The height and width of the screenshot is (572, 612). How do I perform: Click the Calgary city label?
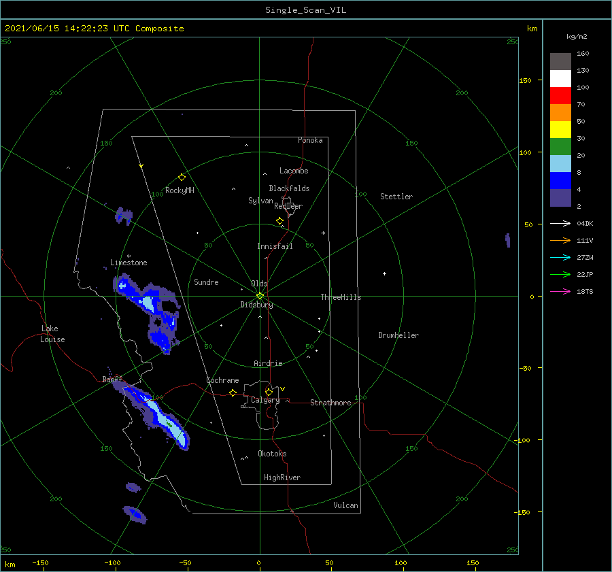tap(265, 400)
